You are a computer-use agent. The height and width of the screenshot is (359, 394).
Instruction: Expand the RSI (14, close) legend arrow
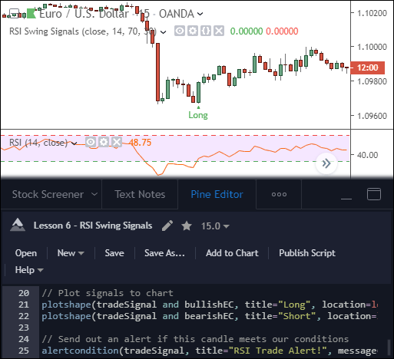click(x=74, y=143)
